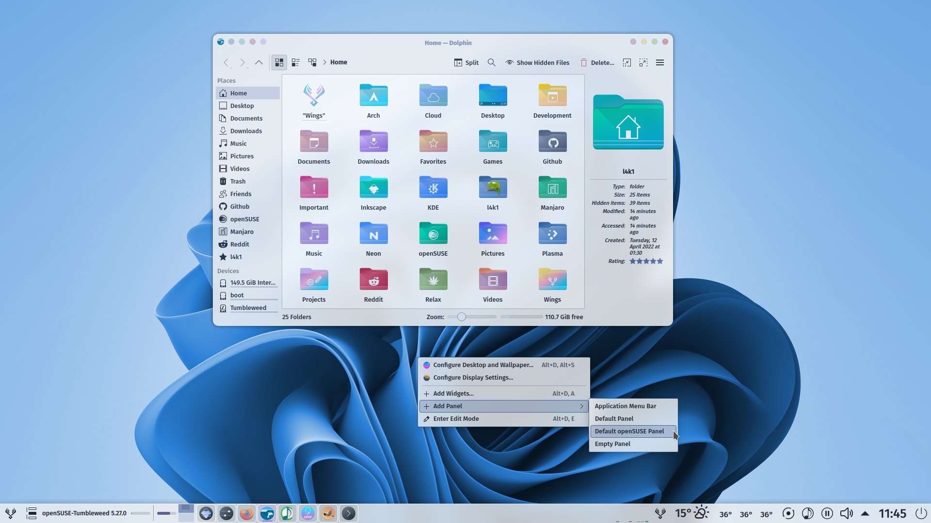
Task: Open Firefox from the taskbar
Action: coord(247,513)
